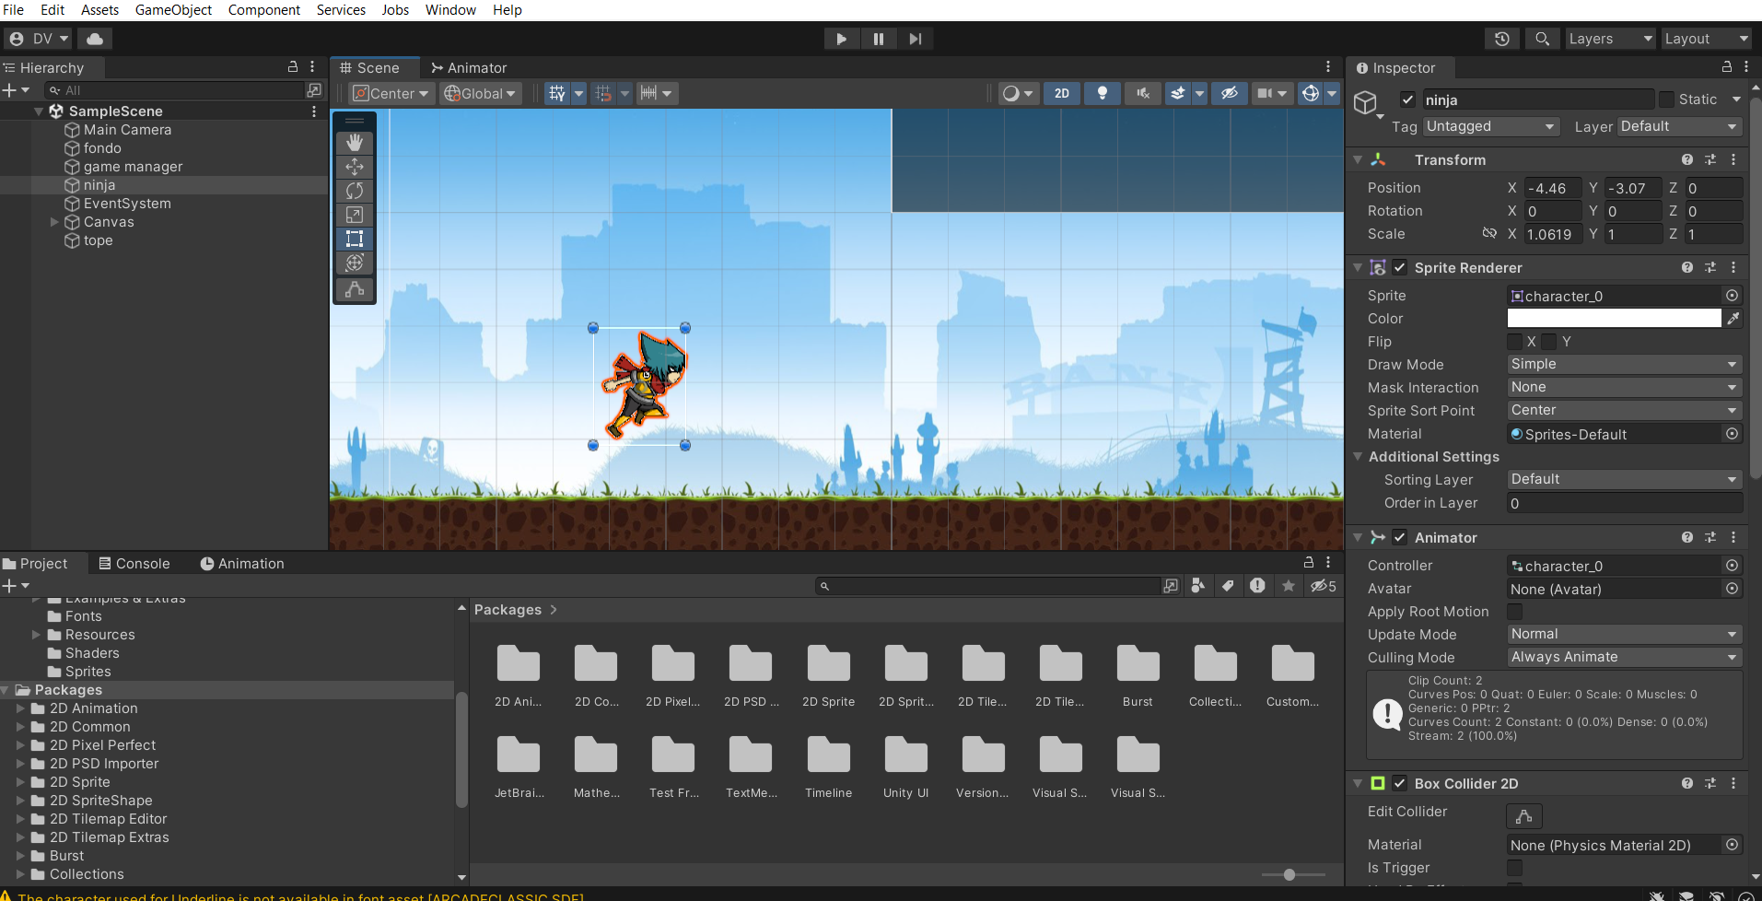Expand Canvas in Hierarchy

[x=54, y=222]
